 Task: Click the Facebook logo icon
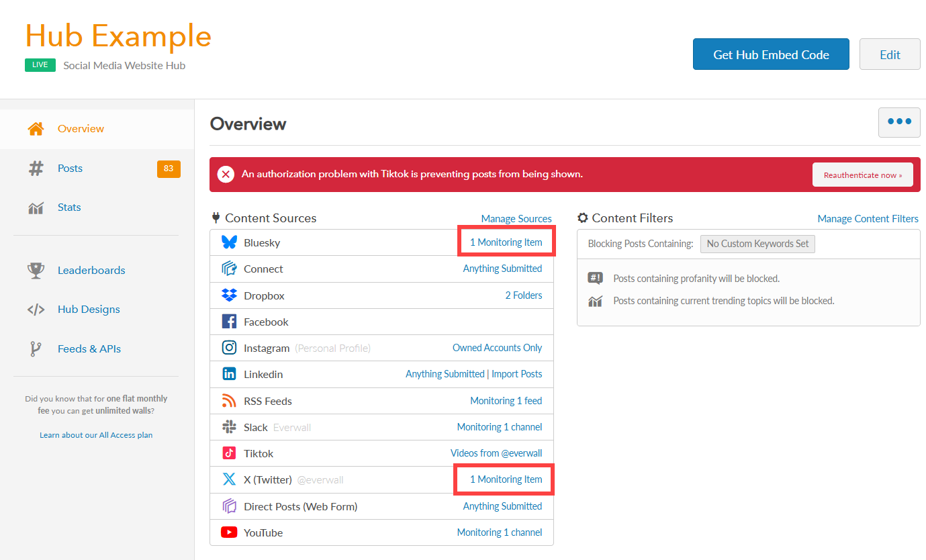coord(229,322)
